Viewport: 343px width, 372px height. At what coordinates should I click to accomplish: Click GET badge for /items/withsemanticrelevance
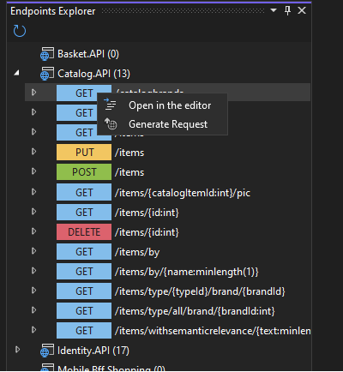(84, 330)
